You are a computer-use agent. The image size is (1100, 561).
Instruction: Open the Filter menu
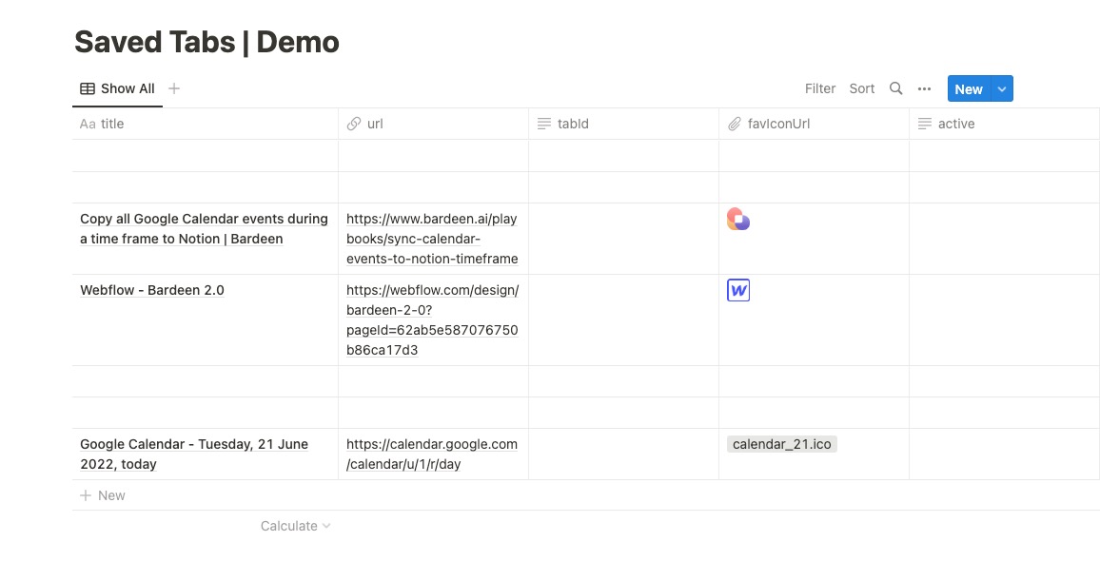(820, 88)
